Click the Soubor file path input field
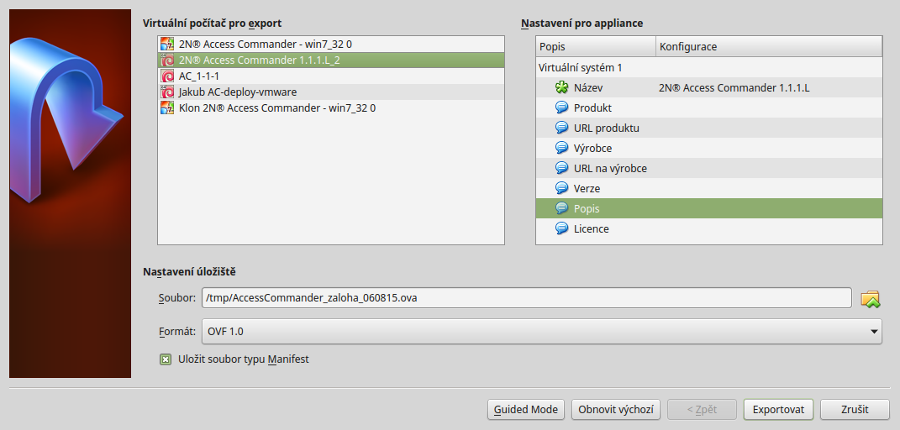 point(526,298)
